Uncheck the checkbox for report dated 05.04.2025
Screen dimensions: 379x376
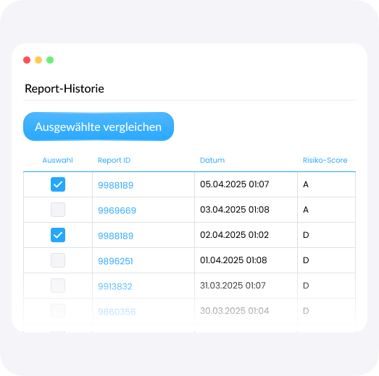click(58, 184)
